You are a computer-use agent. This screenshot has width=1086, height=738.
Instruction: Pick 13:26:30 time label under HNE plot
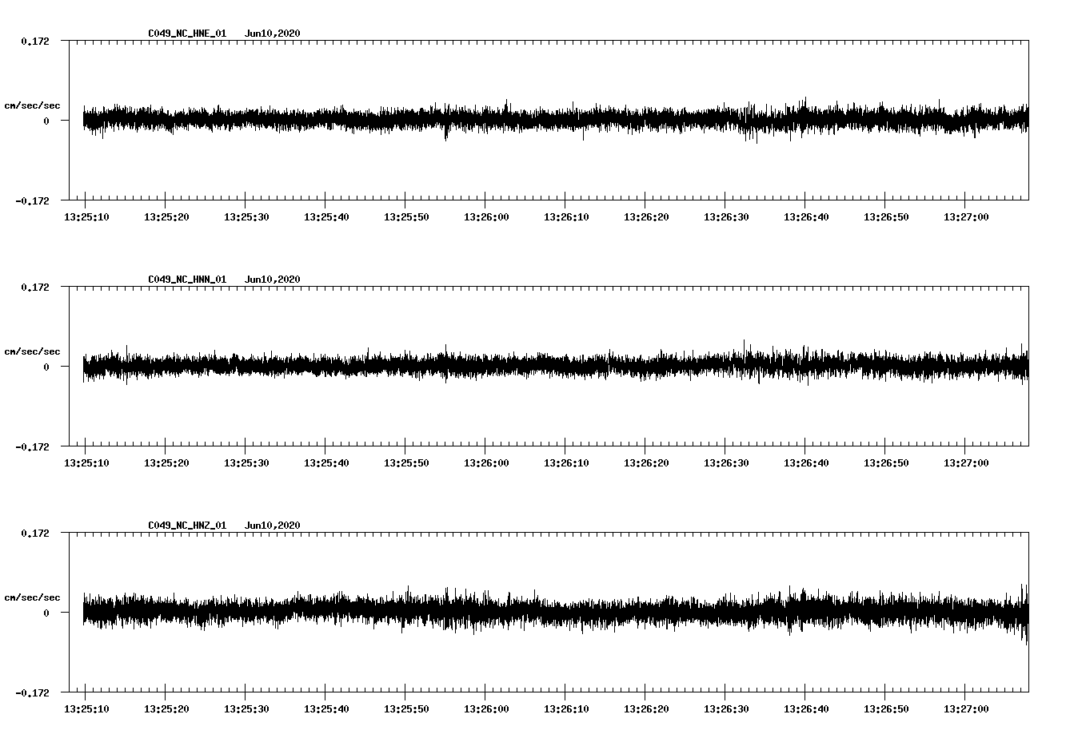pyautogui.click(x=725, y=217)
